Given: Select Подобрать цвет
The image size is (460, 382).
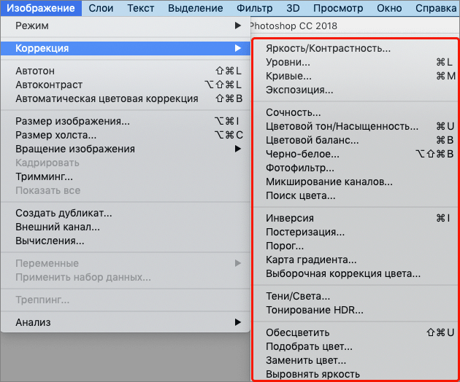Looking at the screenshot, I should pyautogui.click(x=356, y=346).
